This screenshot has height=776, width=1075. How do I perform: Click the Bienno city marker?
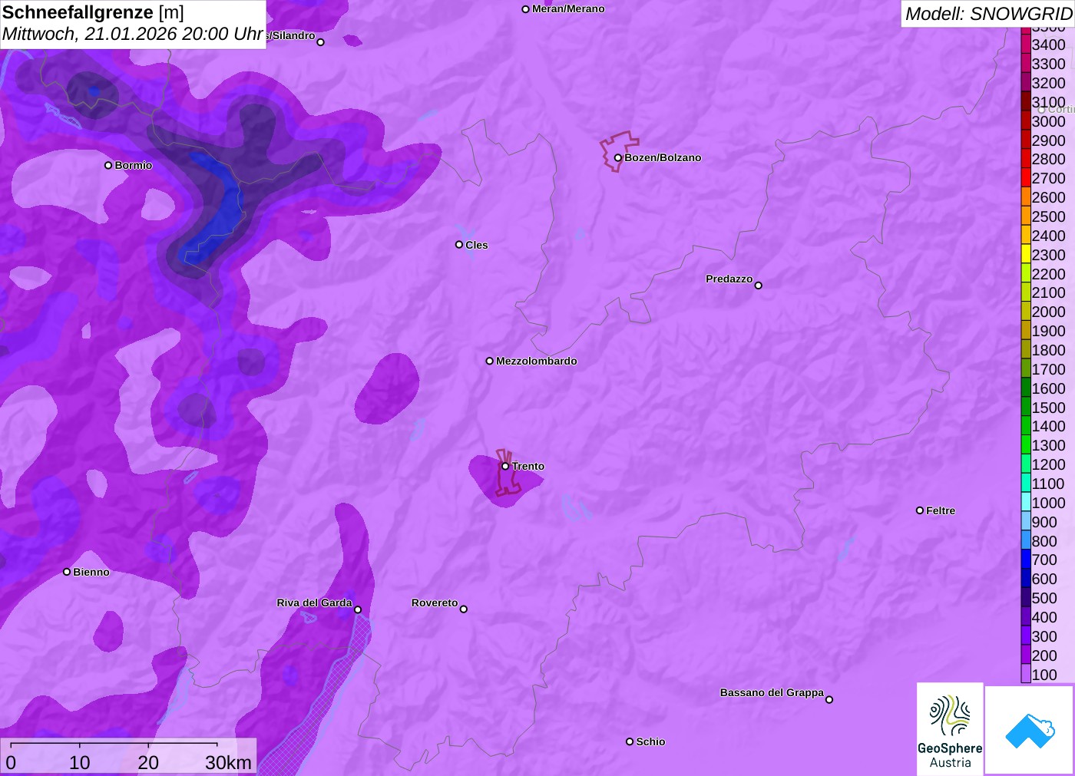pos(67,572)
